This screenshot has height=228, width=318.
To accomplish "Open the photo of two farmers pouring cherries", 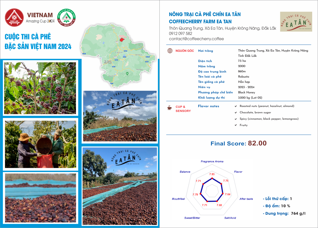I will 40,144.
